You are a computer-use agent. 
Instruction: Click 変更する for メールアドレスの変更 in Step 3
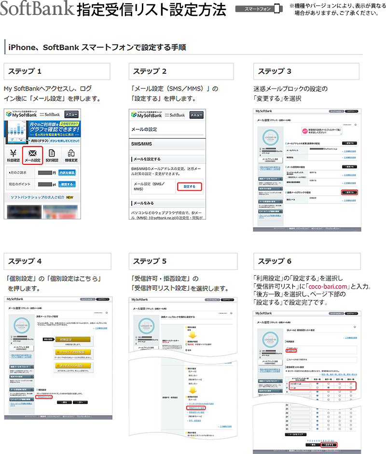pos(349,143)
